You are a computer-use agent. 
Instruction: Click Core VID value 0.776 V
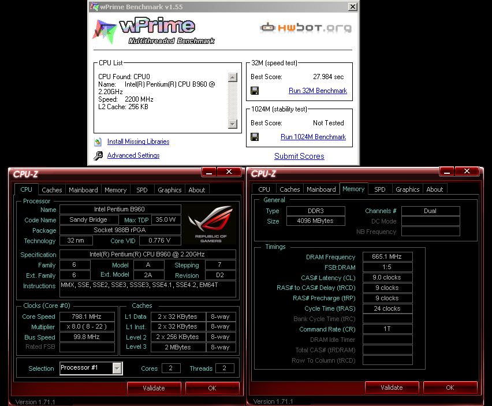(x=160, y=241)
